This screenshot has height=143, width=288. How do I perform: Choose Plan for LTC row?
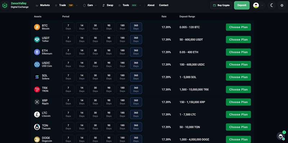pos(238,115)
